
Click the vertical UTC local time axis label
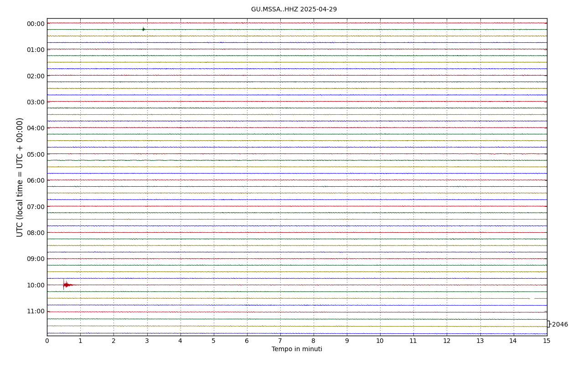[x=20, y=177]
